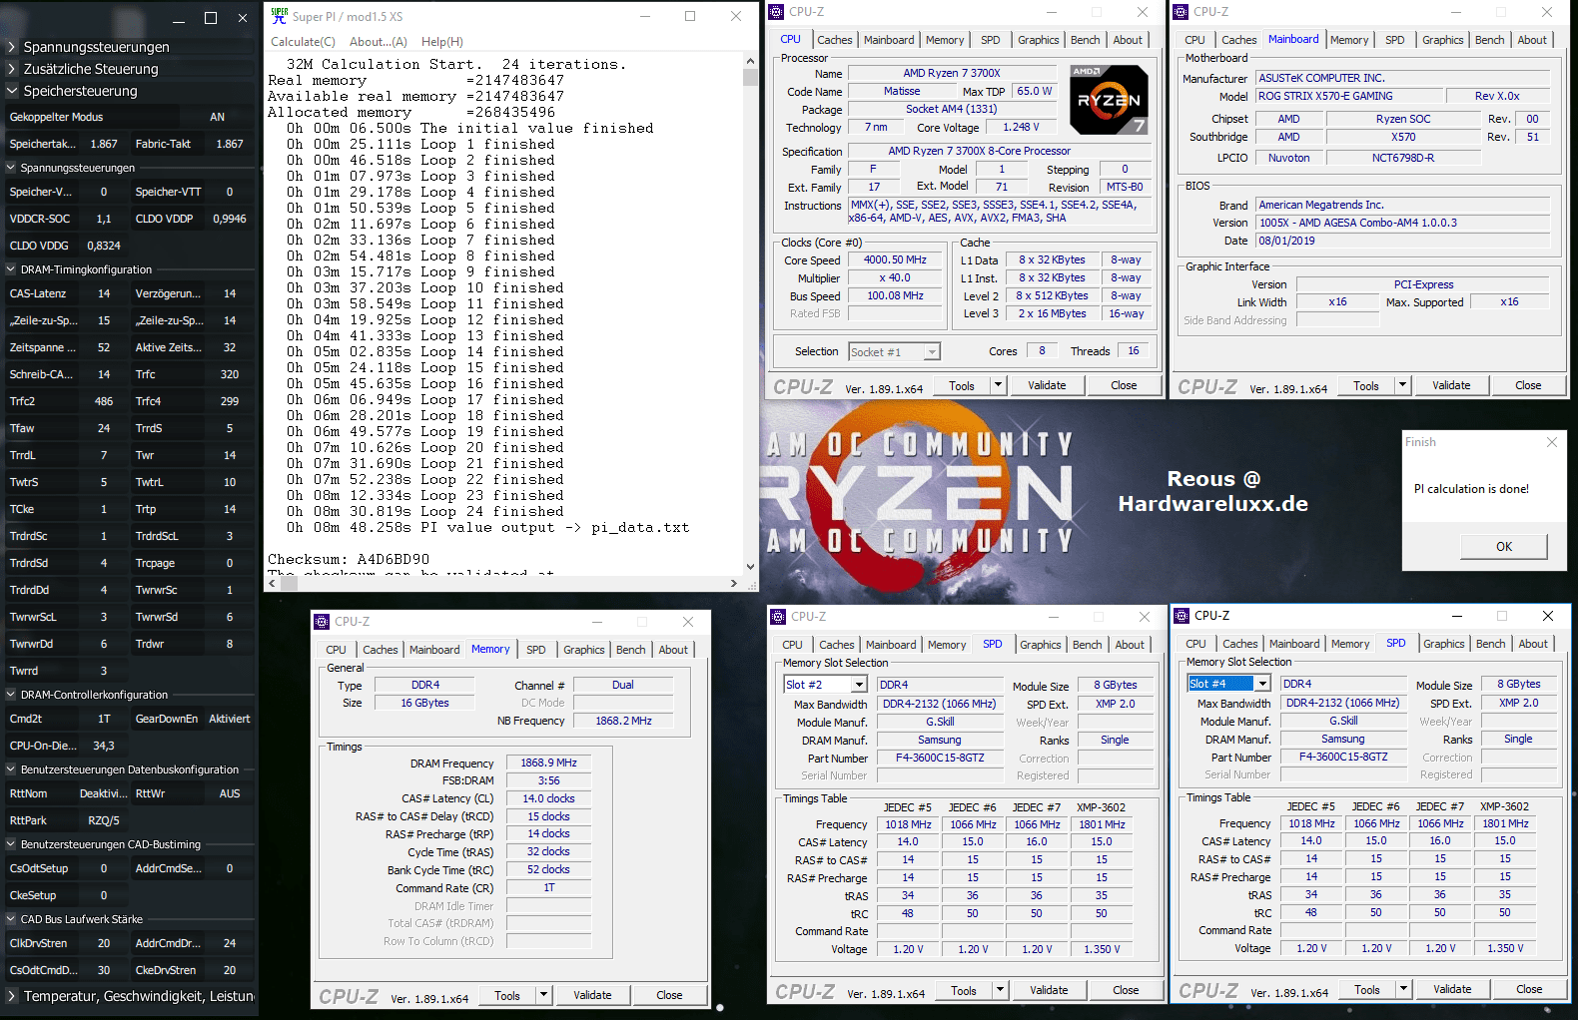Screen dimensions: 1578x1020
Task: Select Graphics tab in the Mainboard tab window
Action: point(1443,40)
